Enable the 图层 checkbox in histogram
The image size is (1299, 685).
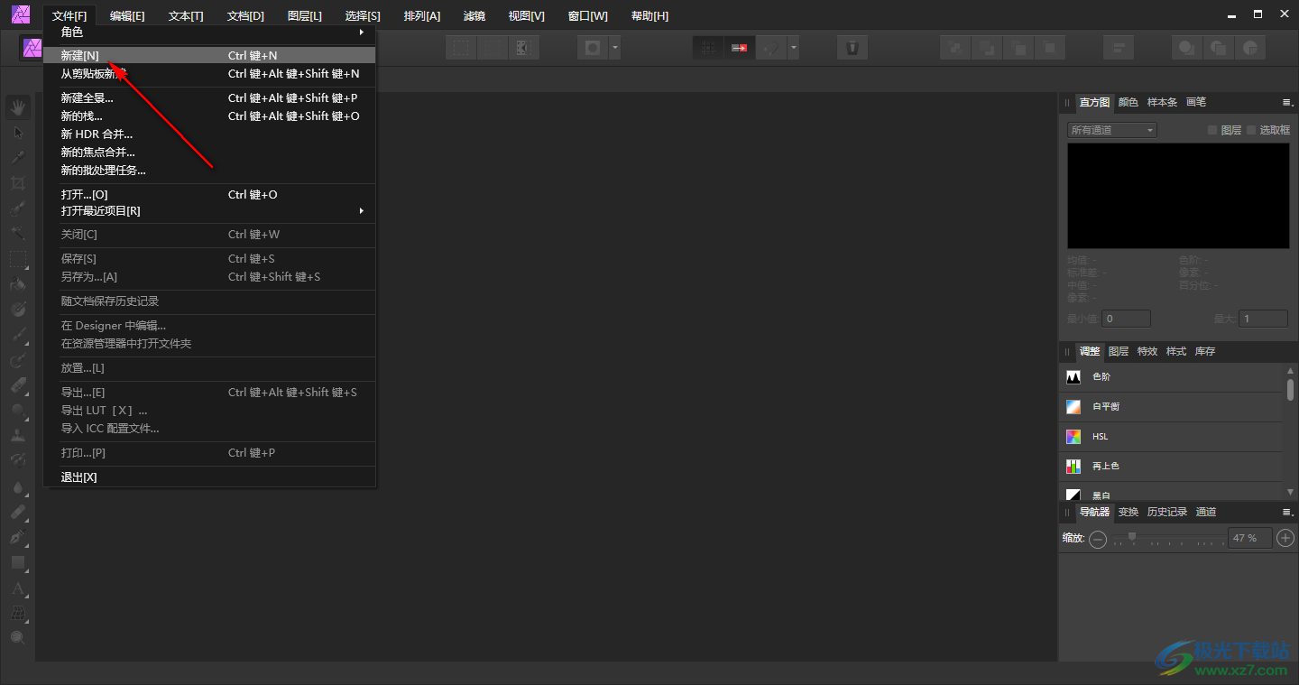1212,130
